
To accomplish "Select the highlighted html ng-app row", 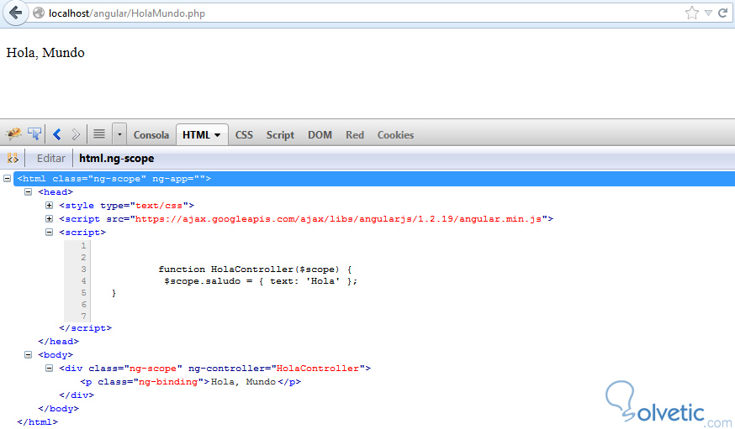I will (374, 178).
